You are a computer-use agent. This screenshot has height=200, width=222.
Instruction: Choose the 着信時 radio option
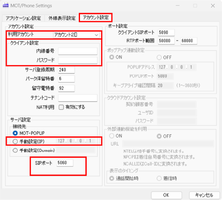click(159, 178)
